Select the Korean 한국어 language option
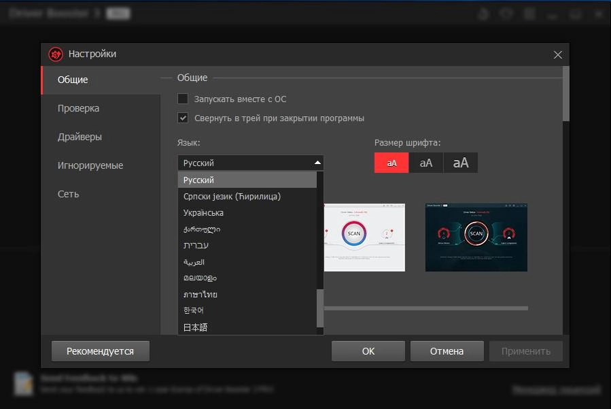This screenshot has width=611, height=409. point(247,310)
